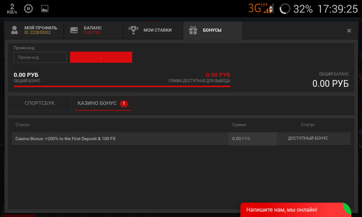Viewport: 362px width, 217px height.
Task: Click the red badge showing 1
Action: pyautogui.click(x=124, y=104)
